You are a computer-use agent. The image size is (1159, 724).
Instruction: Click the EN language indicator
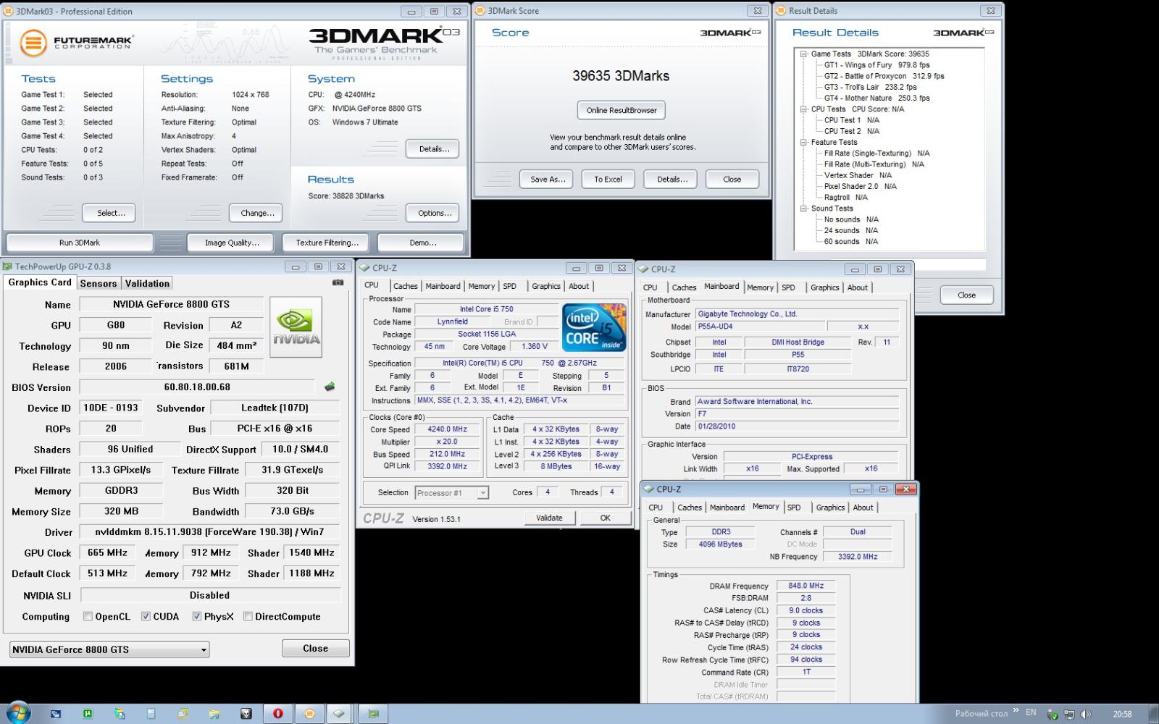(x=1031, y=712)
